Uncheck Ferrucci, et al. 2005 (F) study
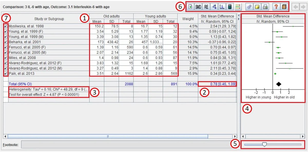This screenshot has width=308, height=152. click(x=6, y=48)
